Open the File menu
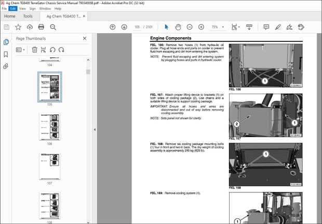 4,9
